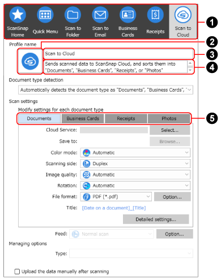Click the Cloud Service field
Viewport: 221px width, 279px height.
(114, 130)
